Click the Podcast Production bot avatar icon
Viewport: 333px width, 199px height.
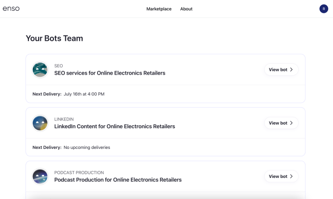(40, 176)
